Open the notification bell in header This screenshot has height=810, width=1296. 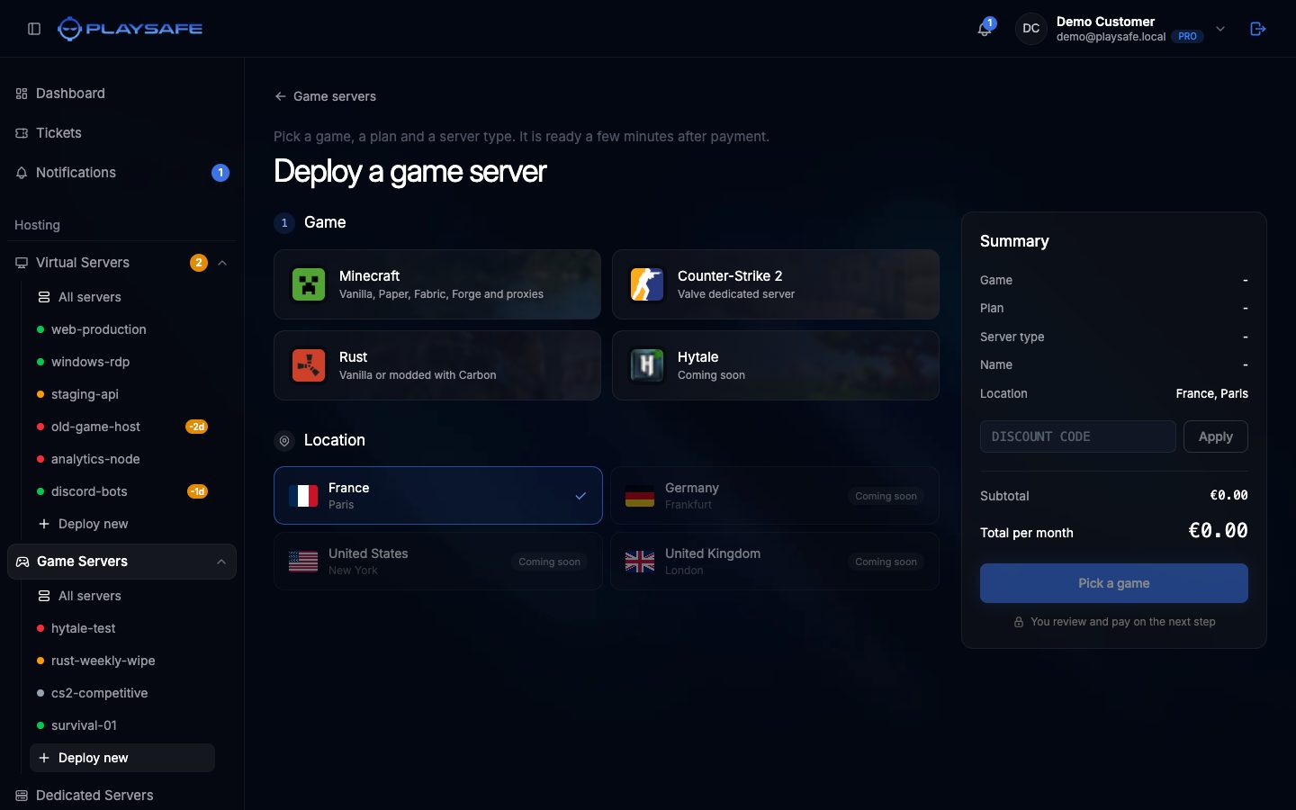coord(985,29)
